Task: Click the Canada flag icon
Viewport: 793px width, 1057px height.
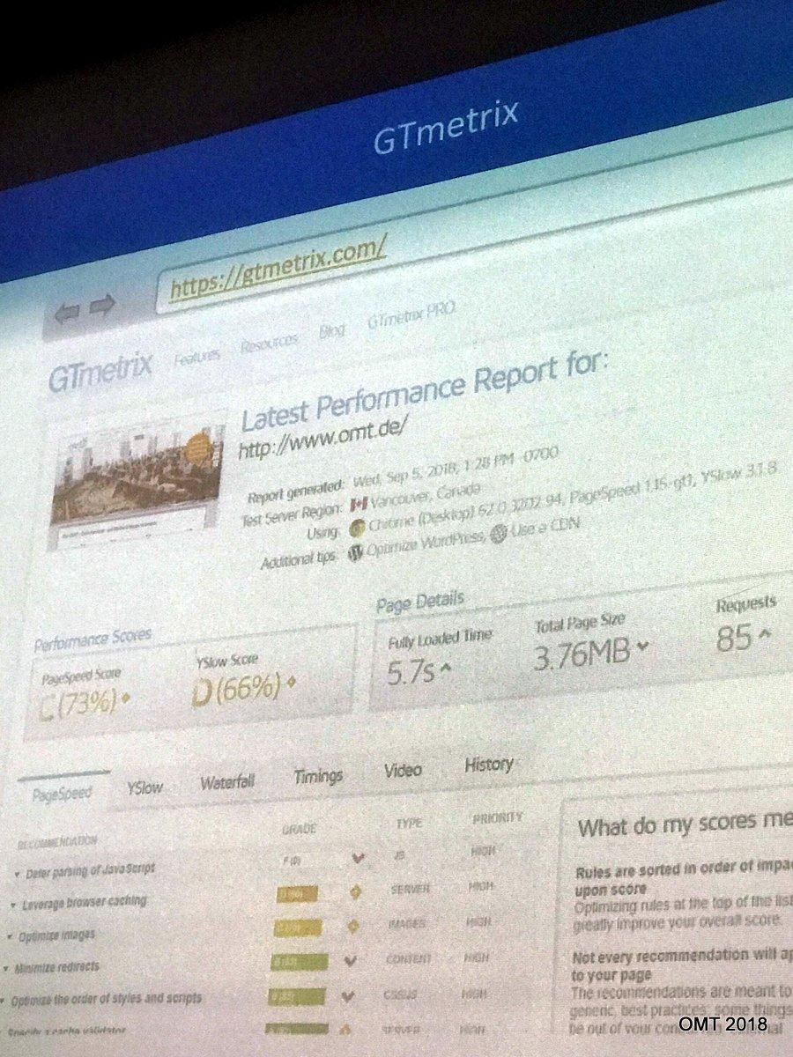Action: coord(358,505)
